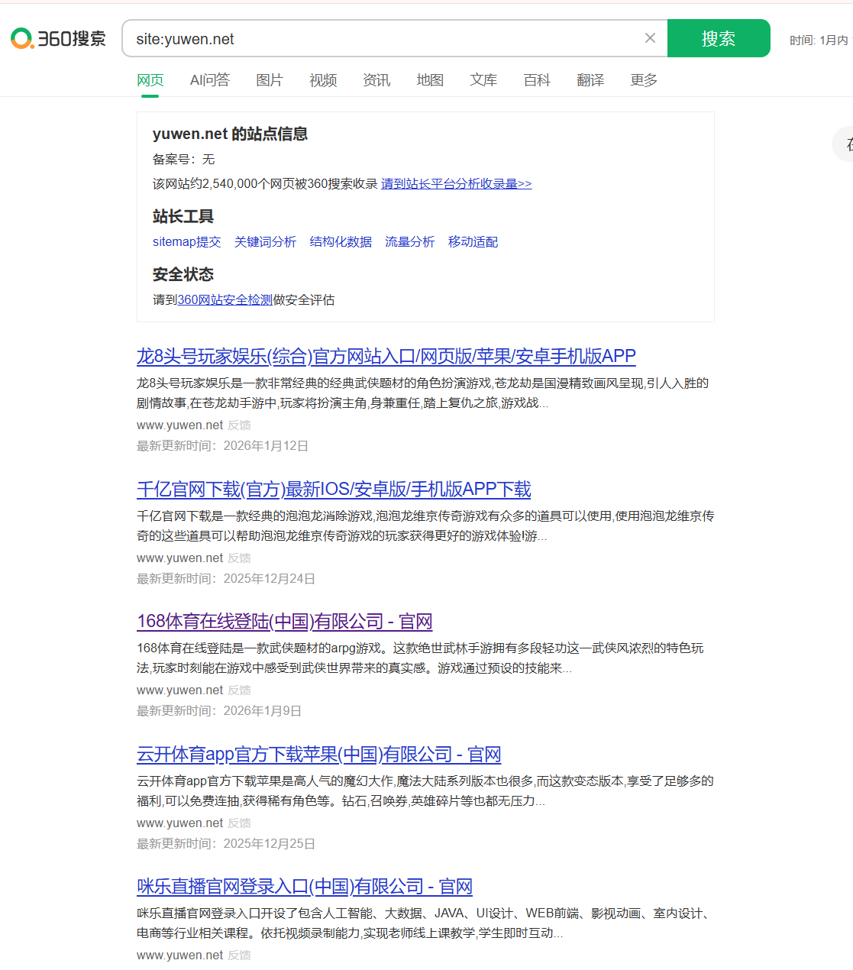Open the 移动适配 link
The image size is (853, 970).
pyautogui.click(x=473, y=241)
